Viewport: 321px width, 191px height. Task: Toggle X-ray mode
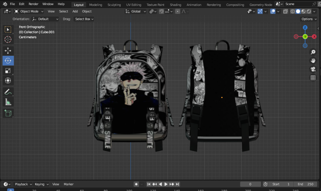coord(285,11)
